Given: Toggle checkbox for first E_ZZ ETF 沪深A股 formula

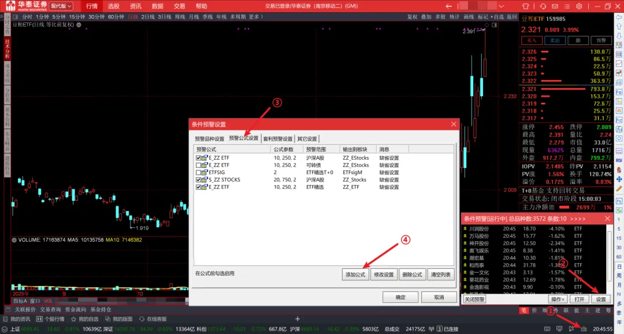Looking at the screenshot, I should pos(198,157).
